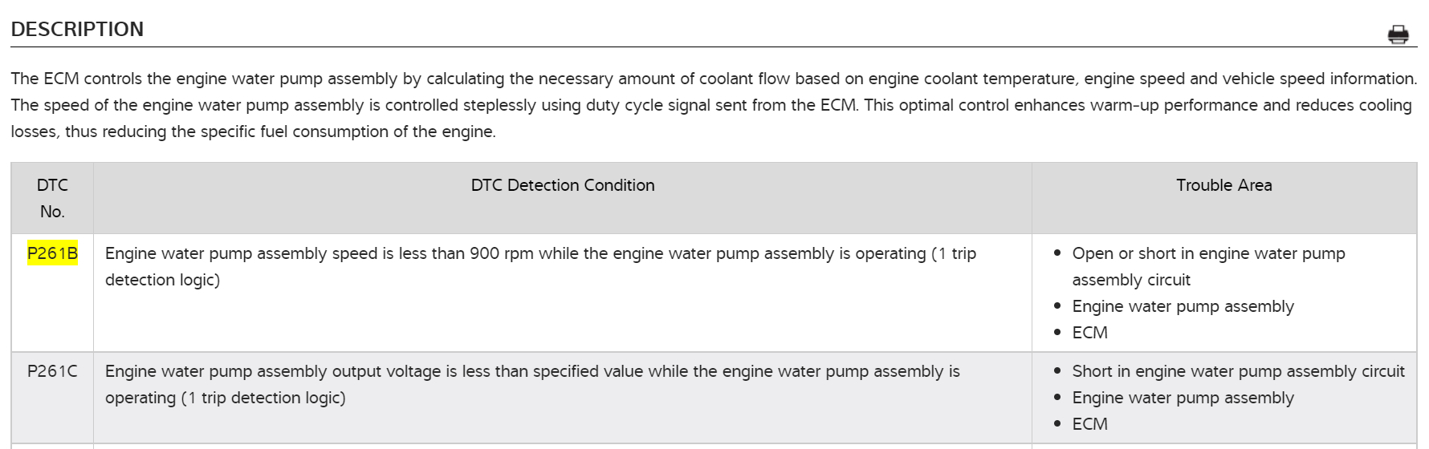1429x449 pixels.
Task: Click "Short in engine water pump assembly circuit" bullet
Action: click(x=1238, y=371)
